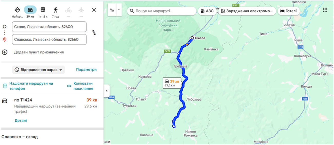This screenshot has width=334, height=145.
Task: Close the directions panel
Action: pos(94,10)
